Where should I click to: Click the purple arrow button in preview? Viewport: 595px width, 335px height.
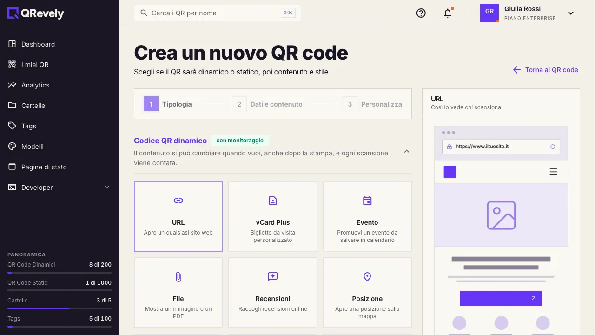click(x=501, y=298)
